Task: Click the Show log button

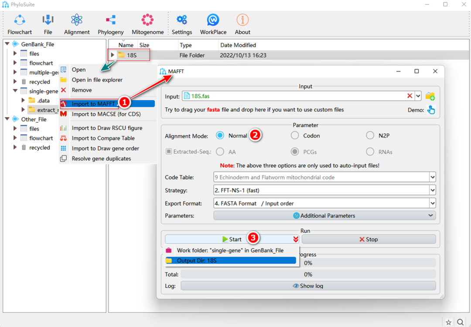Action: (x=308, y=286)
